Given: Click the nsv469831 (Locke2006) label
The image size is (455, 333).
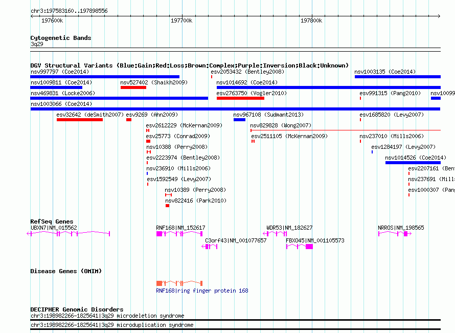Looking at the screenshot, I should tap(63, 93).
